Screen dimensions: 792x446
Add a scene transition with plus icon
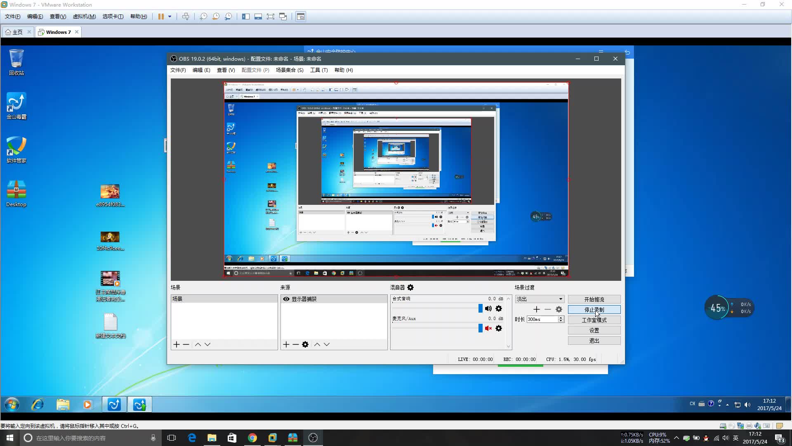(537, 309)
